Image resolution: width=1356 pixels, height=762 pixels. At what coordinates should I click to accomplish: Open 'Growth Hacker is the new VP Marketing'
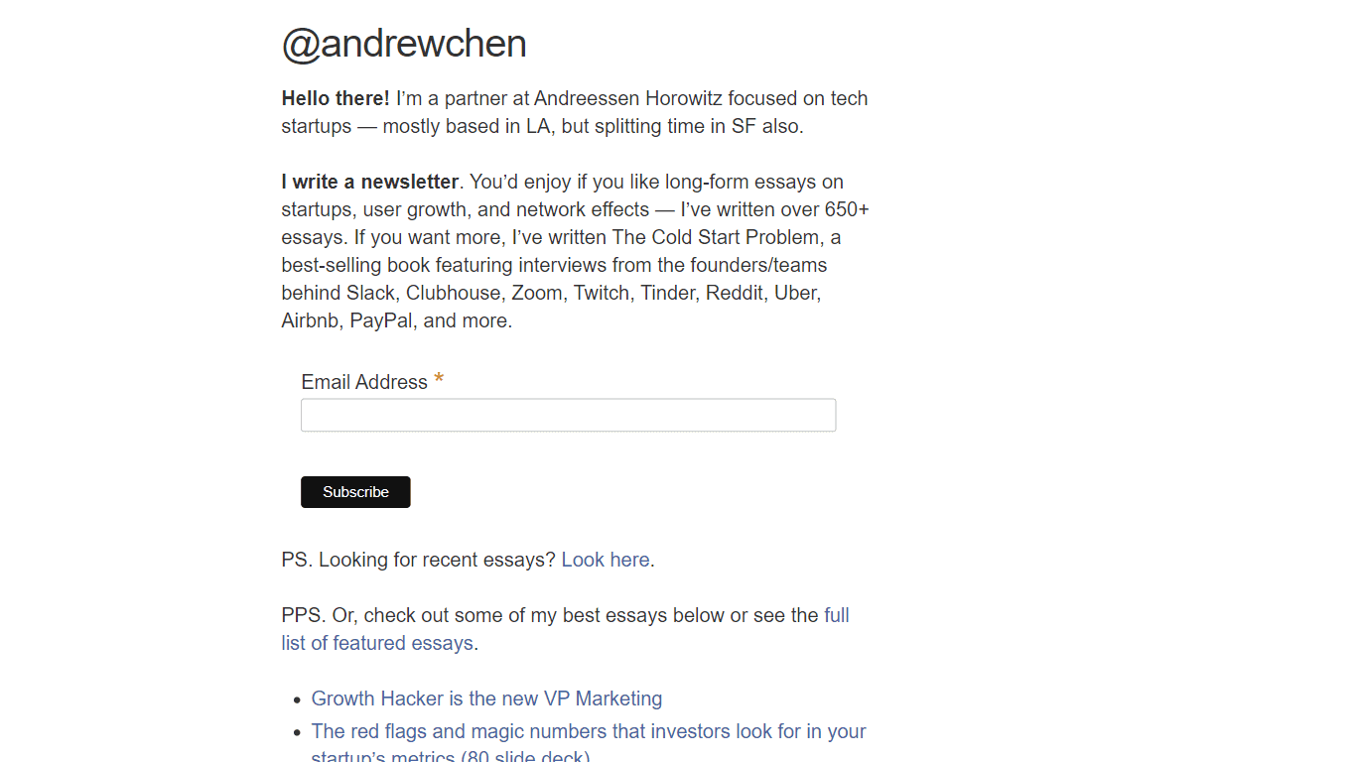[x=486, y=698]
